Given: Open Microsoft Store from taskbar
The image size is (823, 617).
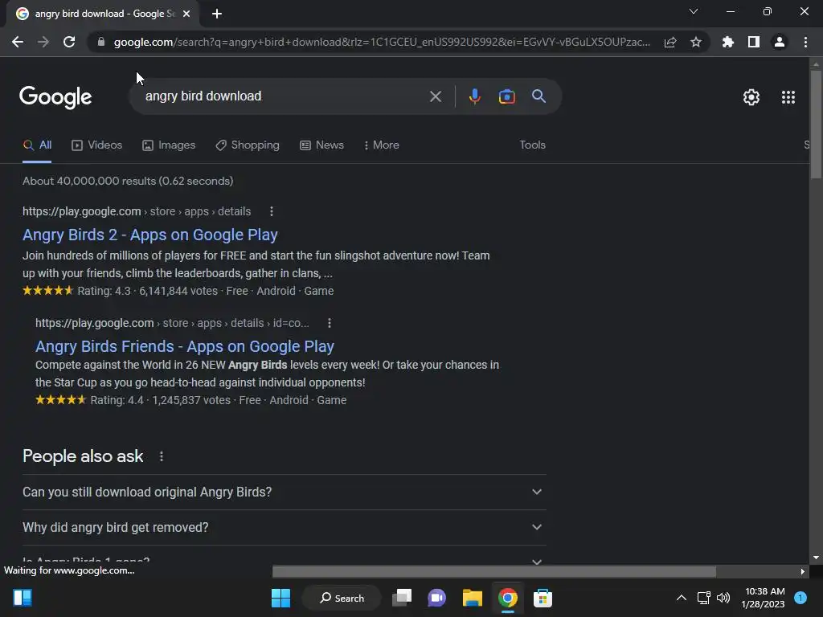Looking at the screenshot, I should point(543,598).
